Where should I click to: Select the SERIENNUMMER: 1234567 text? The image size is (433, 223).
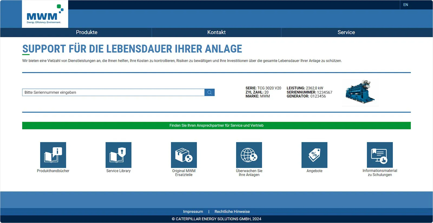309,92
